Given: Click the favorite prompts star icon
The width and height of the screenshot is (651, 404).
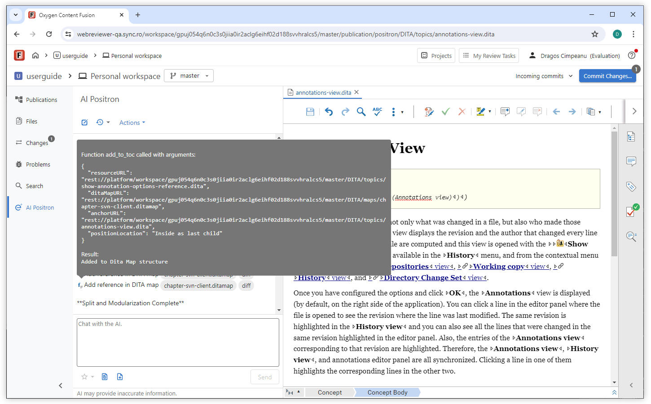Looking at the screenshot, I should (x=84, y=377).
